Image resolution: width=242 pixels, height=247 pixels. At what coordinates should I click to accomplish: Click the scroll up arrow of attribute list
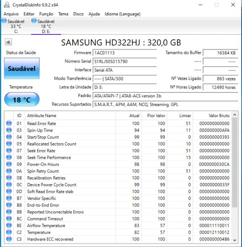click(234, 115)
